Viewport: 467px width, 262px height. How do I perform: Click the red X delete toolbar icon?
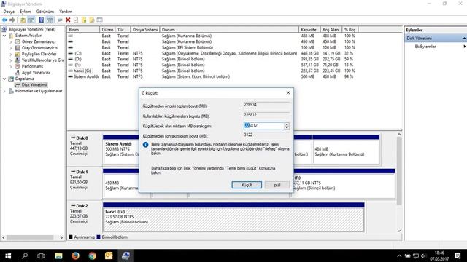68,20
